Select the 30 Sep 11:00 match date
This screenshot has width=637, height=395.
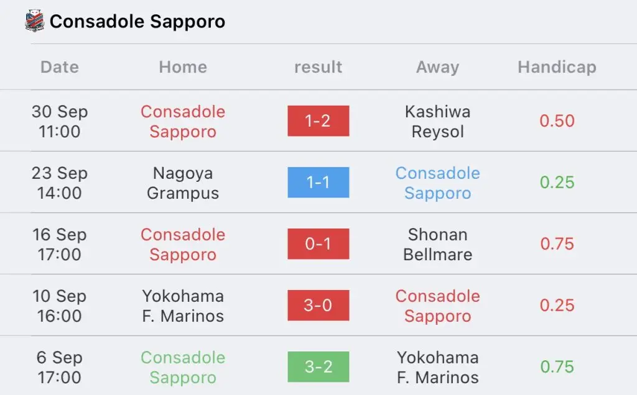(x=60, y=121)
